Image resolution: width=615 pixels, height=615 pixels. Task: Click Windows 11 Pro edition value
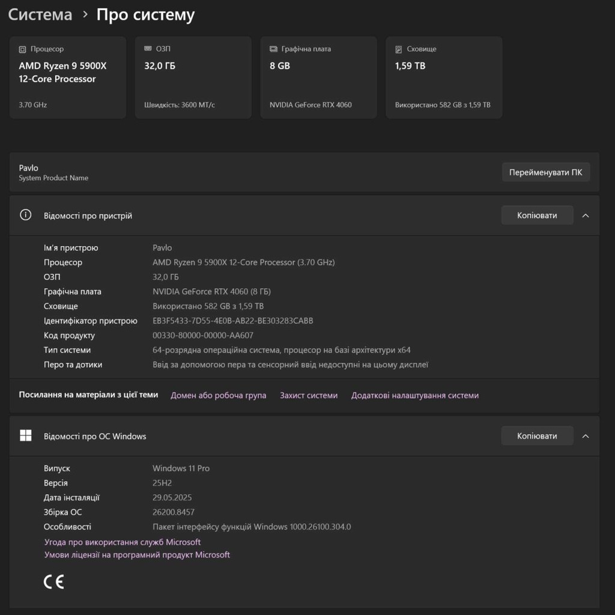(x=181, y=468)
